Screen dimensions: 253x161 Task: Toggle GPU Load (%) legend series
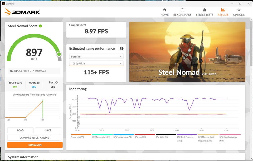[145, 136]
